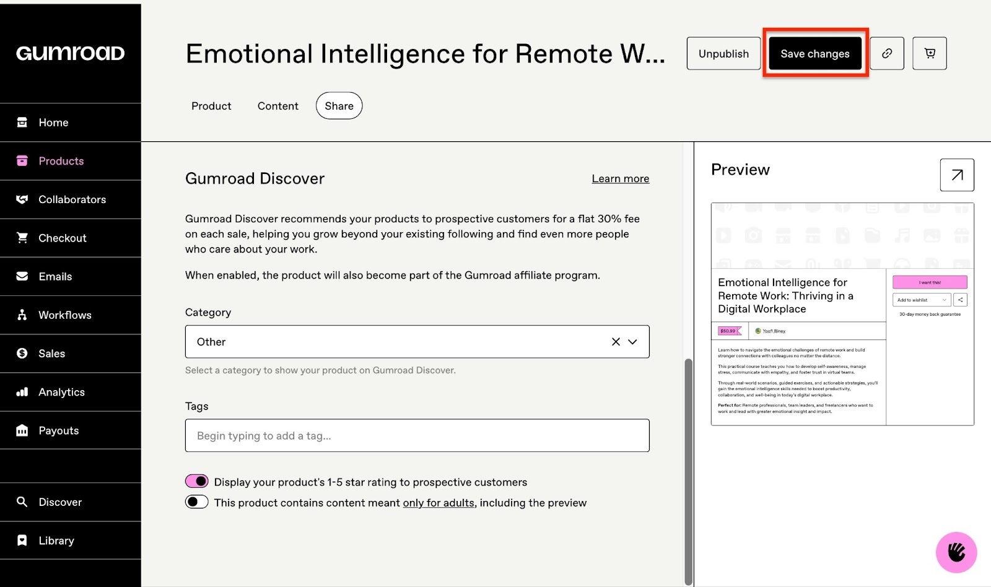
Task: Click the Products archive icon
Action: coord(22,160)
